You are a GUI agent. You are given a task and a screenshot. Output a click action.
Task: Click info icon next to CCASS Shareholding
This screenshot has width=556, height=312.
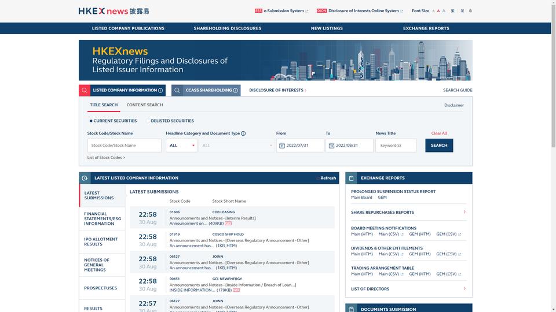click(235, 90)
